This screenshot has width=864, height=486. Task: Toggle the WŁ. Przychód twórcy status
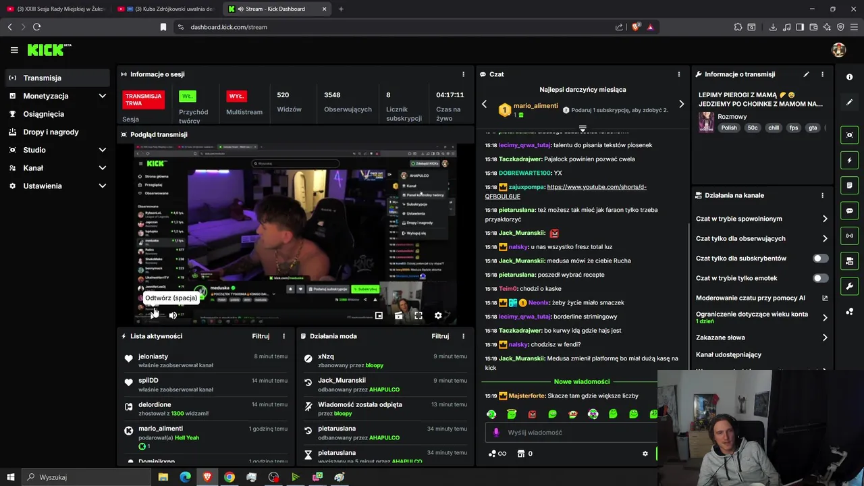click(x=187, y=97)
